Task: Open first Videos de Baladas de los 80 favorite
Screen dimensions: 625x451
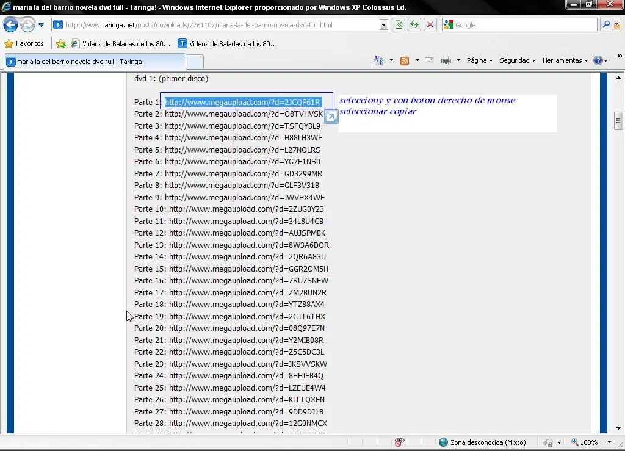Action: pyautogui.click(x=120, y=44)
